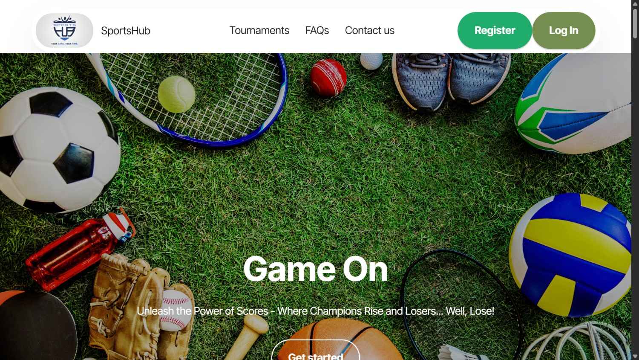Click the vertical scrollbar thumb
639x360 pixels.
[635, 23]
